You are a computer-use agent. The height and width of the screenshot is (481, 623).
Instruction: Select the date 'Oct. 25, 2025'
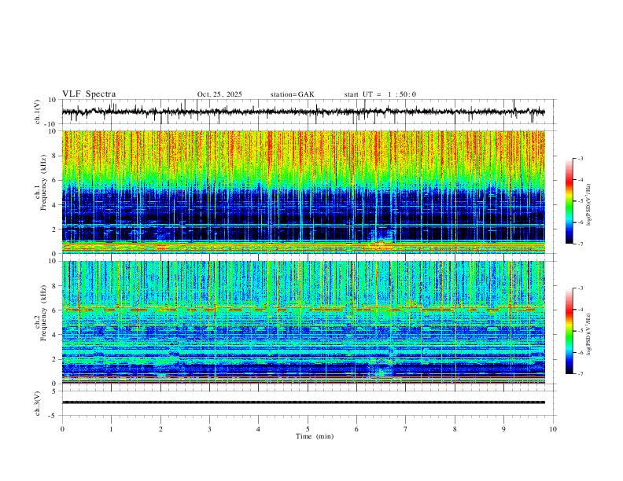[219, 94]
